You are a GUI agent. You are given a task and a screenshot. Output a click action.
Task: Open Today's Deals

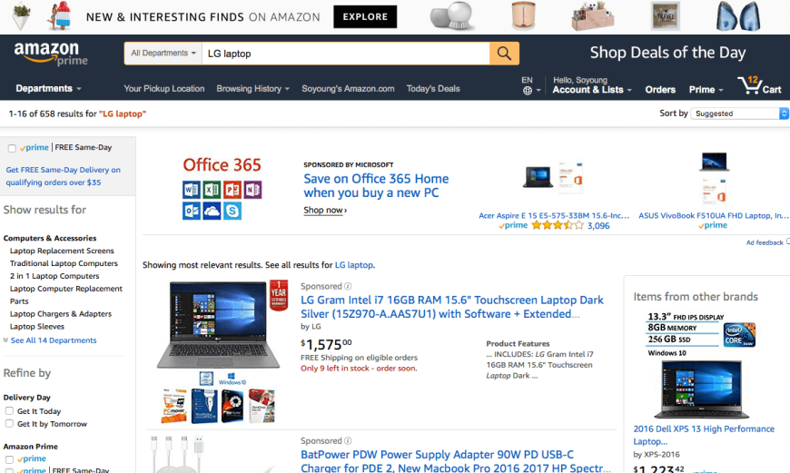[x=433, y=89]
